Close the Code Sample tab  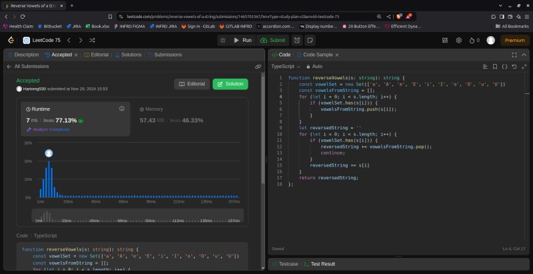tap(337, 55)
